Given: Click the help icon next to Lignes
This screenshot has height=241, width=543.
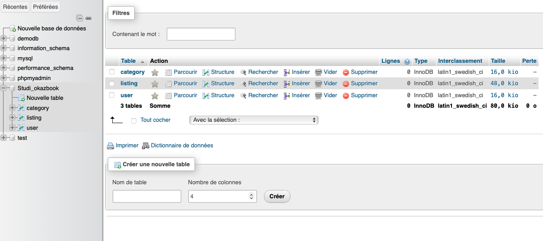Looking at the screenshot, I should coord(407,62).
